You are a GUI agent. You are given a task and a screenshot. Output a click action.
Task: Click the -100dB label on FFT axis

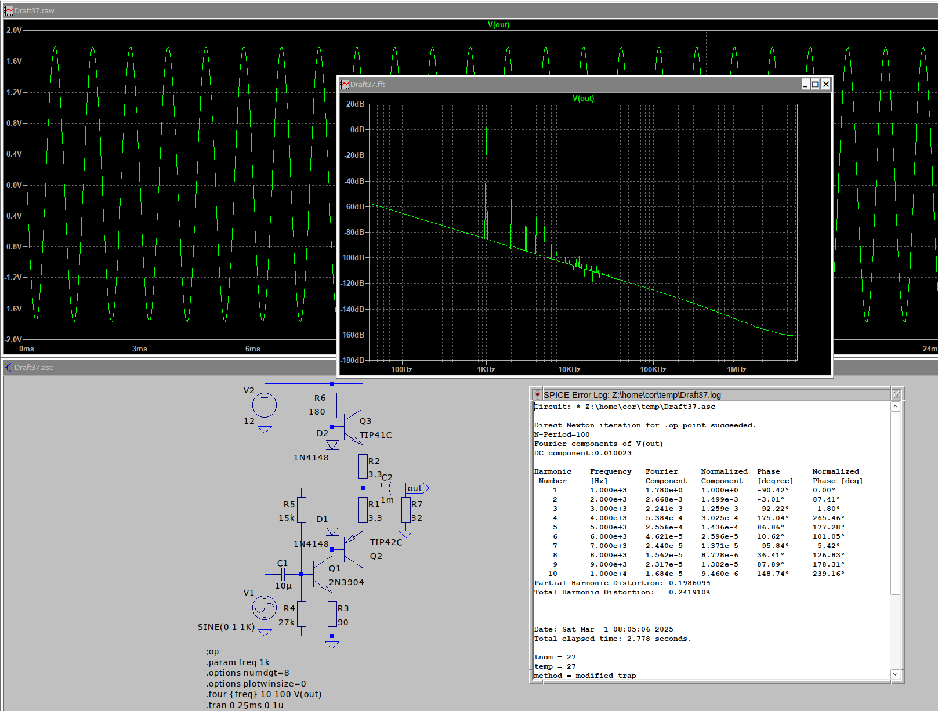[x=353, y=257]
